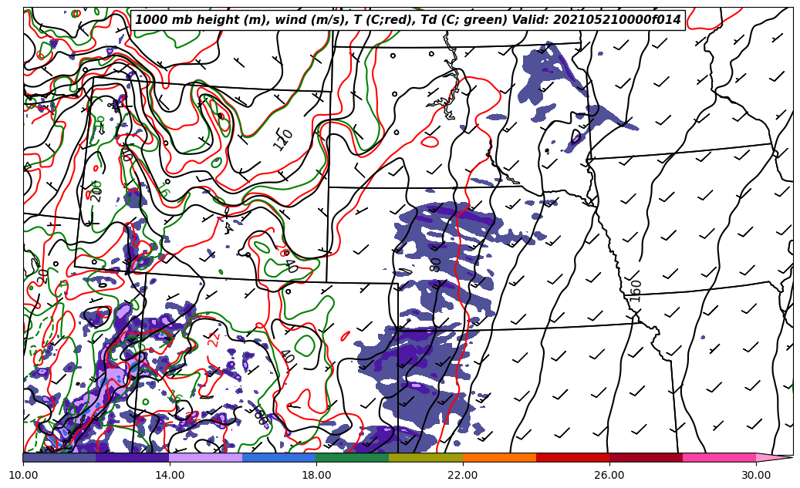
Task: Click the 10.00 colorbar tick label
Action: tap(23, 475)
